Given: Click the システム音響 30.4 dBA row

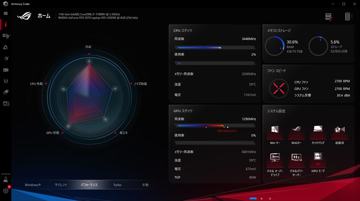Looking at the screenshot, I should pyautogui.click(x=322, y=95).
